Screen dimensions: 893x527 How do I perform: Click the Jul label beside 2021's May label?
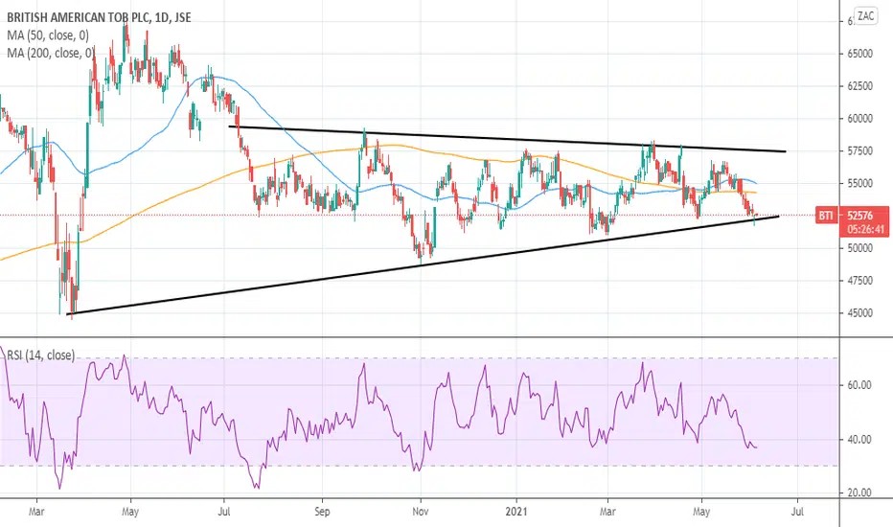pyautogui.click(x=797, y=511)
